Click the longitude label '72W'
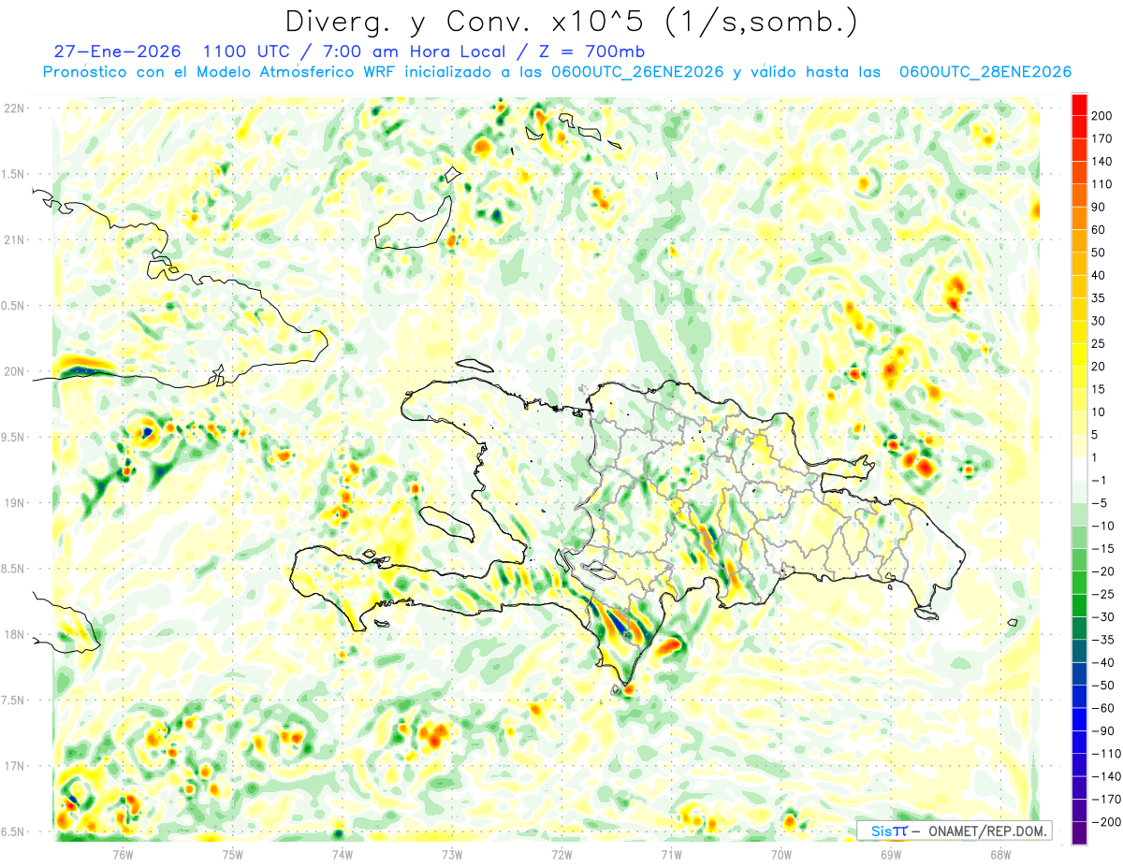The image size is (1123, 867). tap(561, 854)
